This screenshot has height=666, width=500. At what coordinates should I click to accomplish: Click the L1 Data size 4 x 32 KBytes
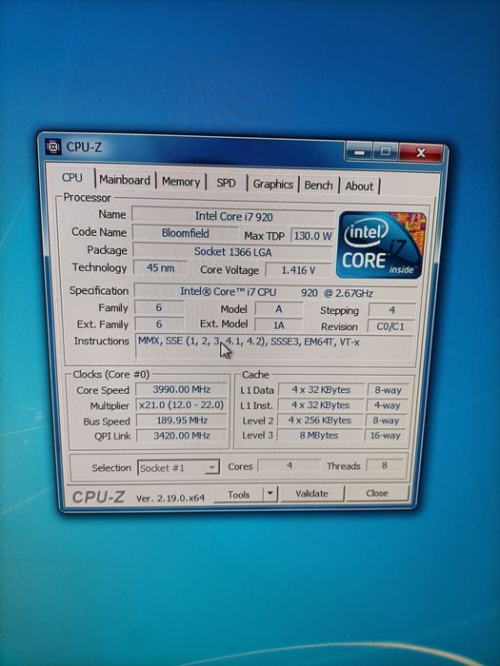point(321,390)
